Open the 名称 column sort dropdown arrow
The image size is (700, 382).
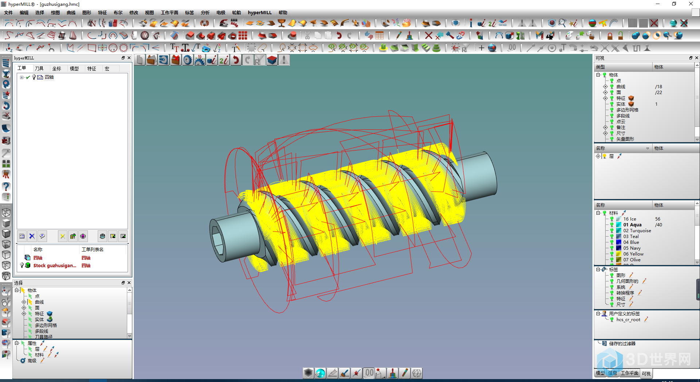click(647, 148)
